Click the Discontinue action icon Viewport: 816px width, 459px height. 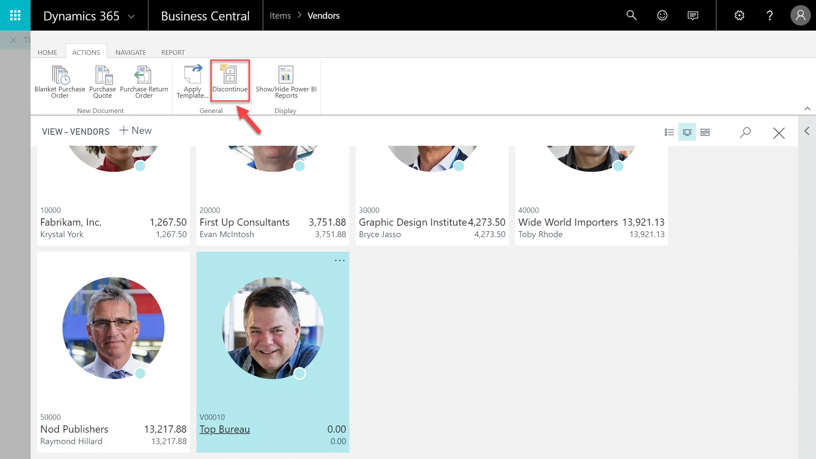(x=229, y=75)
